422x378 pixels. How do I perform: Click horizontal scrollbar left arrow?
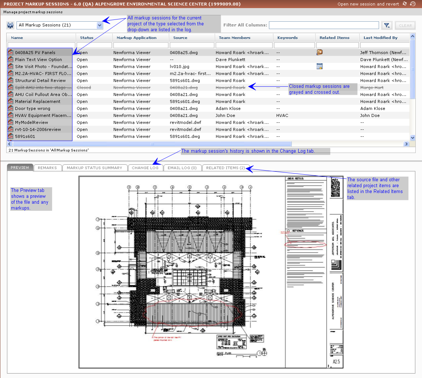click(10, 144)
